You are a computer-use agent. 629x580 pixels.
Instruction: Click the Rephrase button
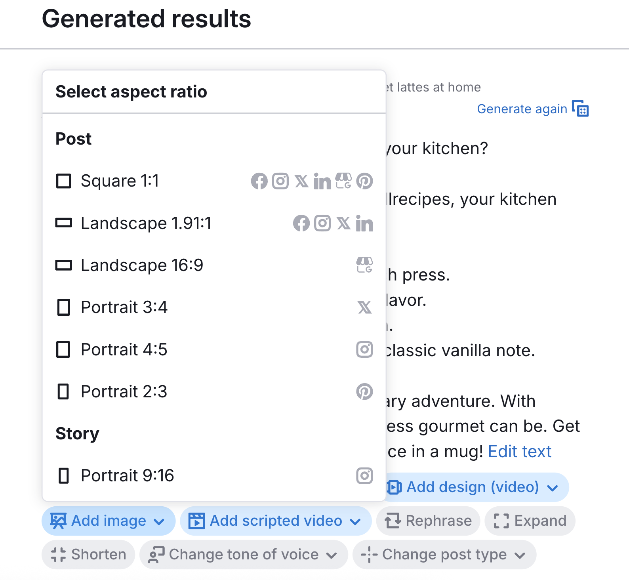click(x=427, y=521)
